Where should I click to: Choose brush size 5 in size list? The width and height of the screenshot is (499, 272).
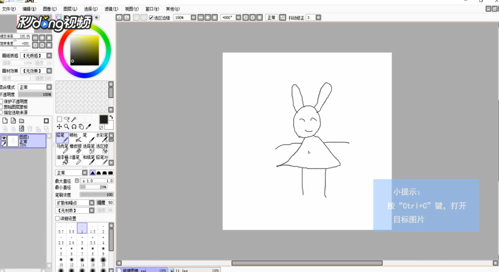click(x=61, y=251)
